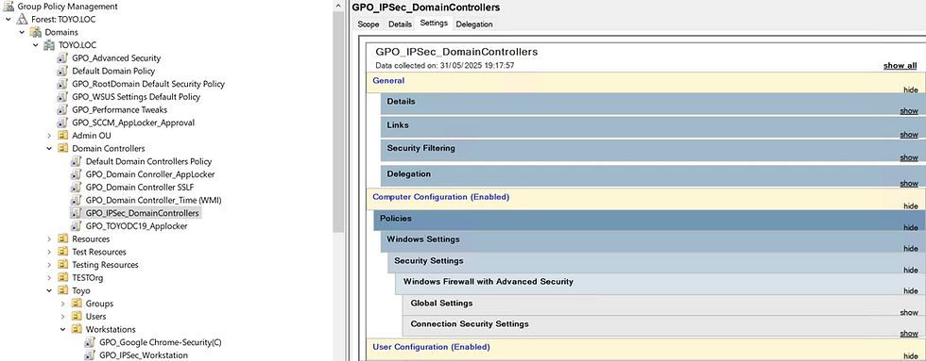Click the TESTOrg OU icon
The height and width of the screenshot is (361, 926).
pyautogui.click(x=62, y=277)
